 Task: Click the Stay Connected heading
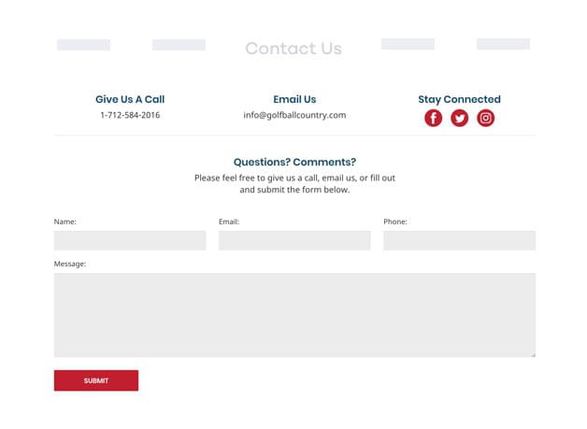(x=459, y=99)
